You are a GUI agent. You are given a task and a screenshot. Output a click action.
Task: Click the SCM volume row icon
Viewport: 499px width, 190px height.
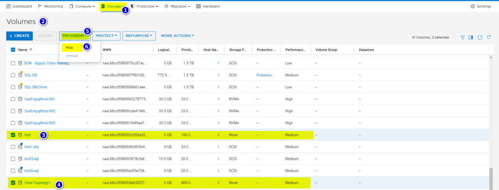20,63
